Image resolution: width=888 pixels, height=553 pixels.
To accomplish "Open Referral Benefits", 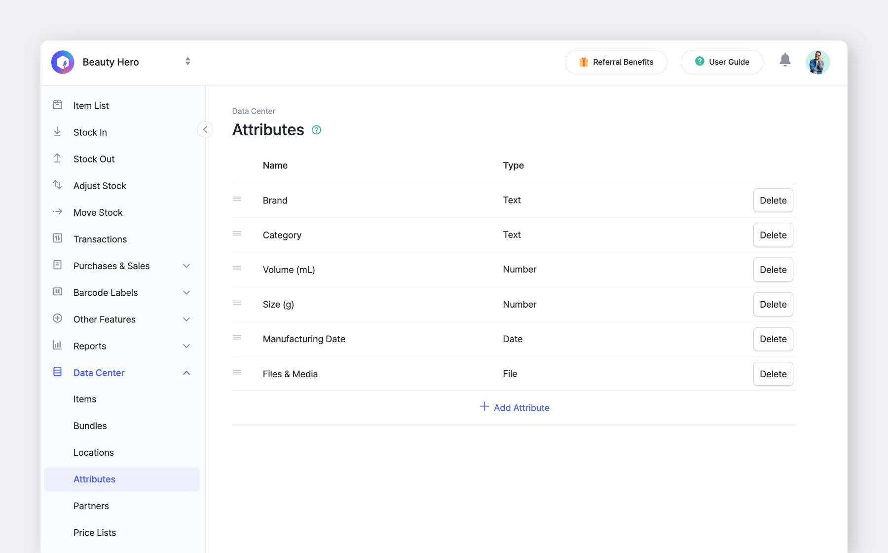I will pyautogui.click(x=616, y=62).
